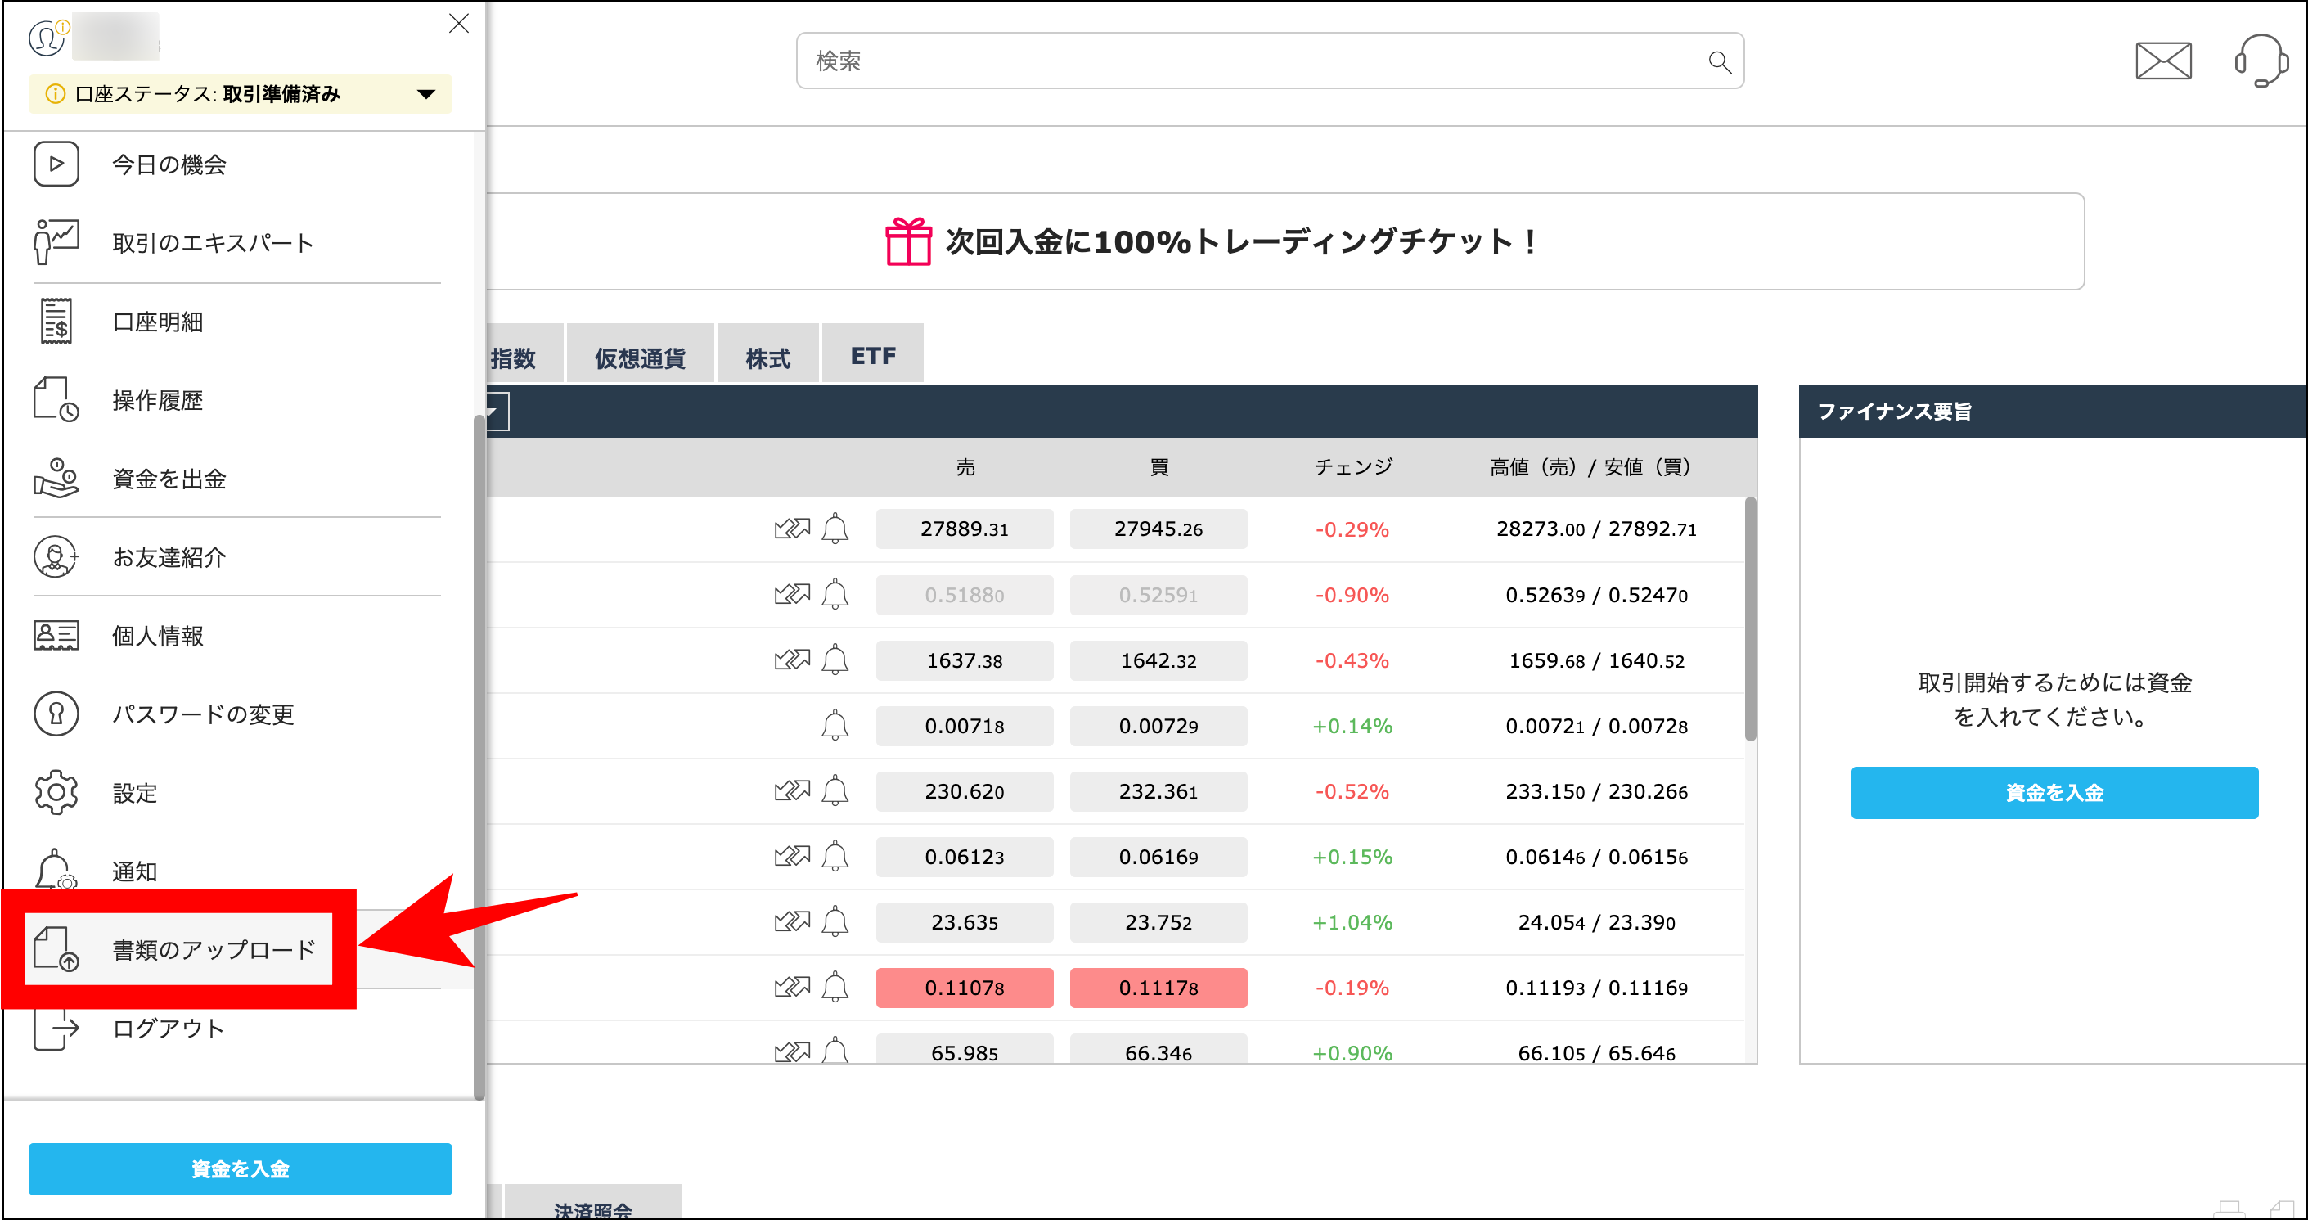The width and height of the screenshot is (2308, 1220).
Task: Click inside the 検索 search field
Action: (x=1165, y=60)
